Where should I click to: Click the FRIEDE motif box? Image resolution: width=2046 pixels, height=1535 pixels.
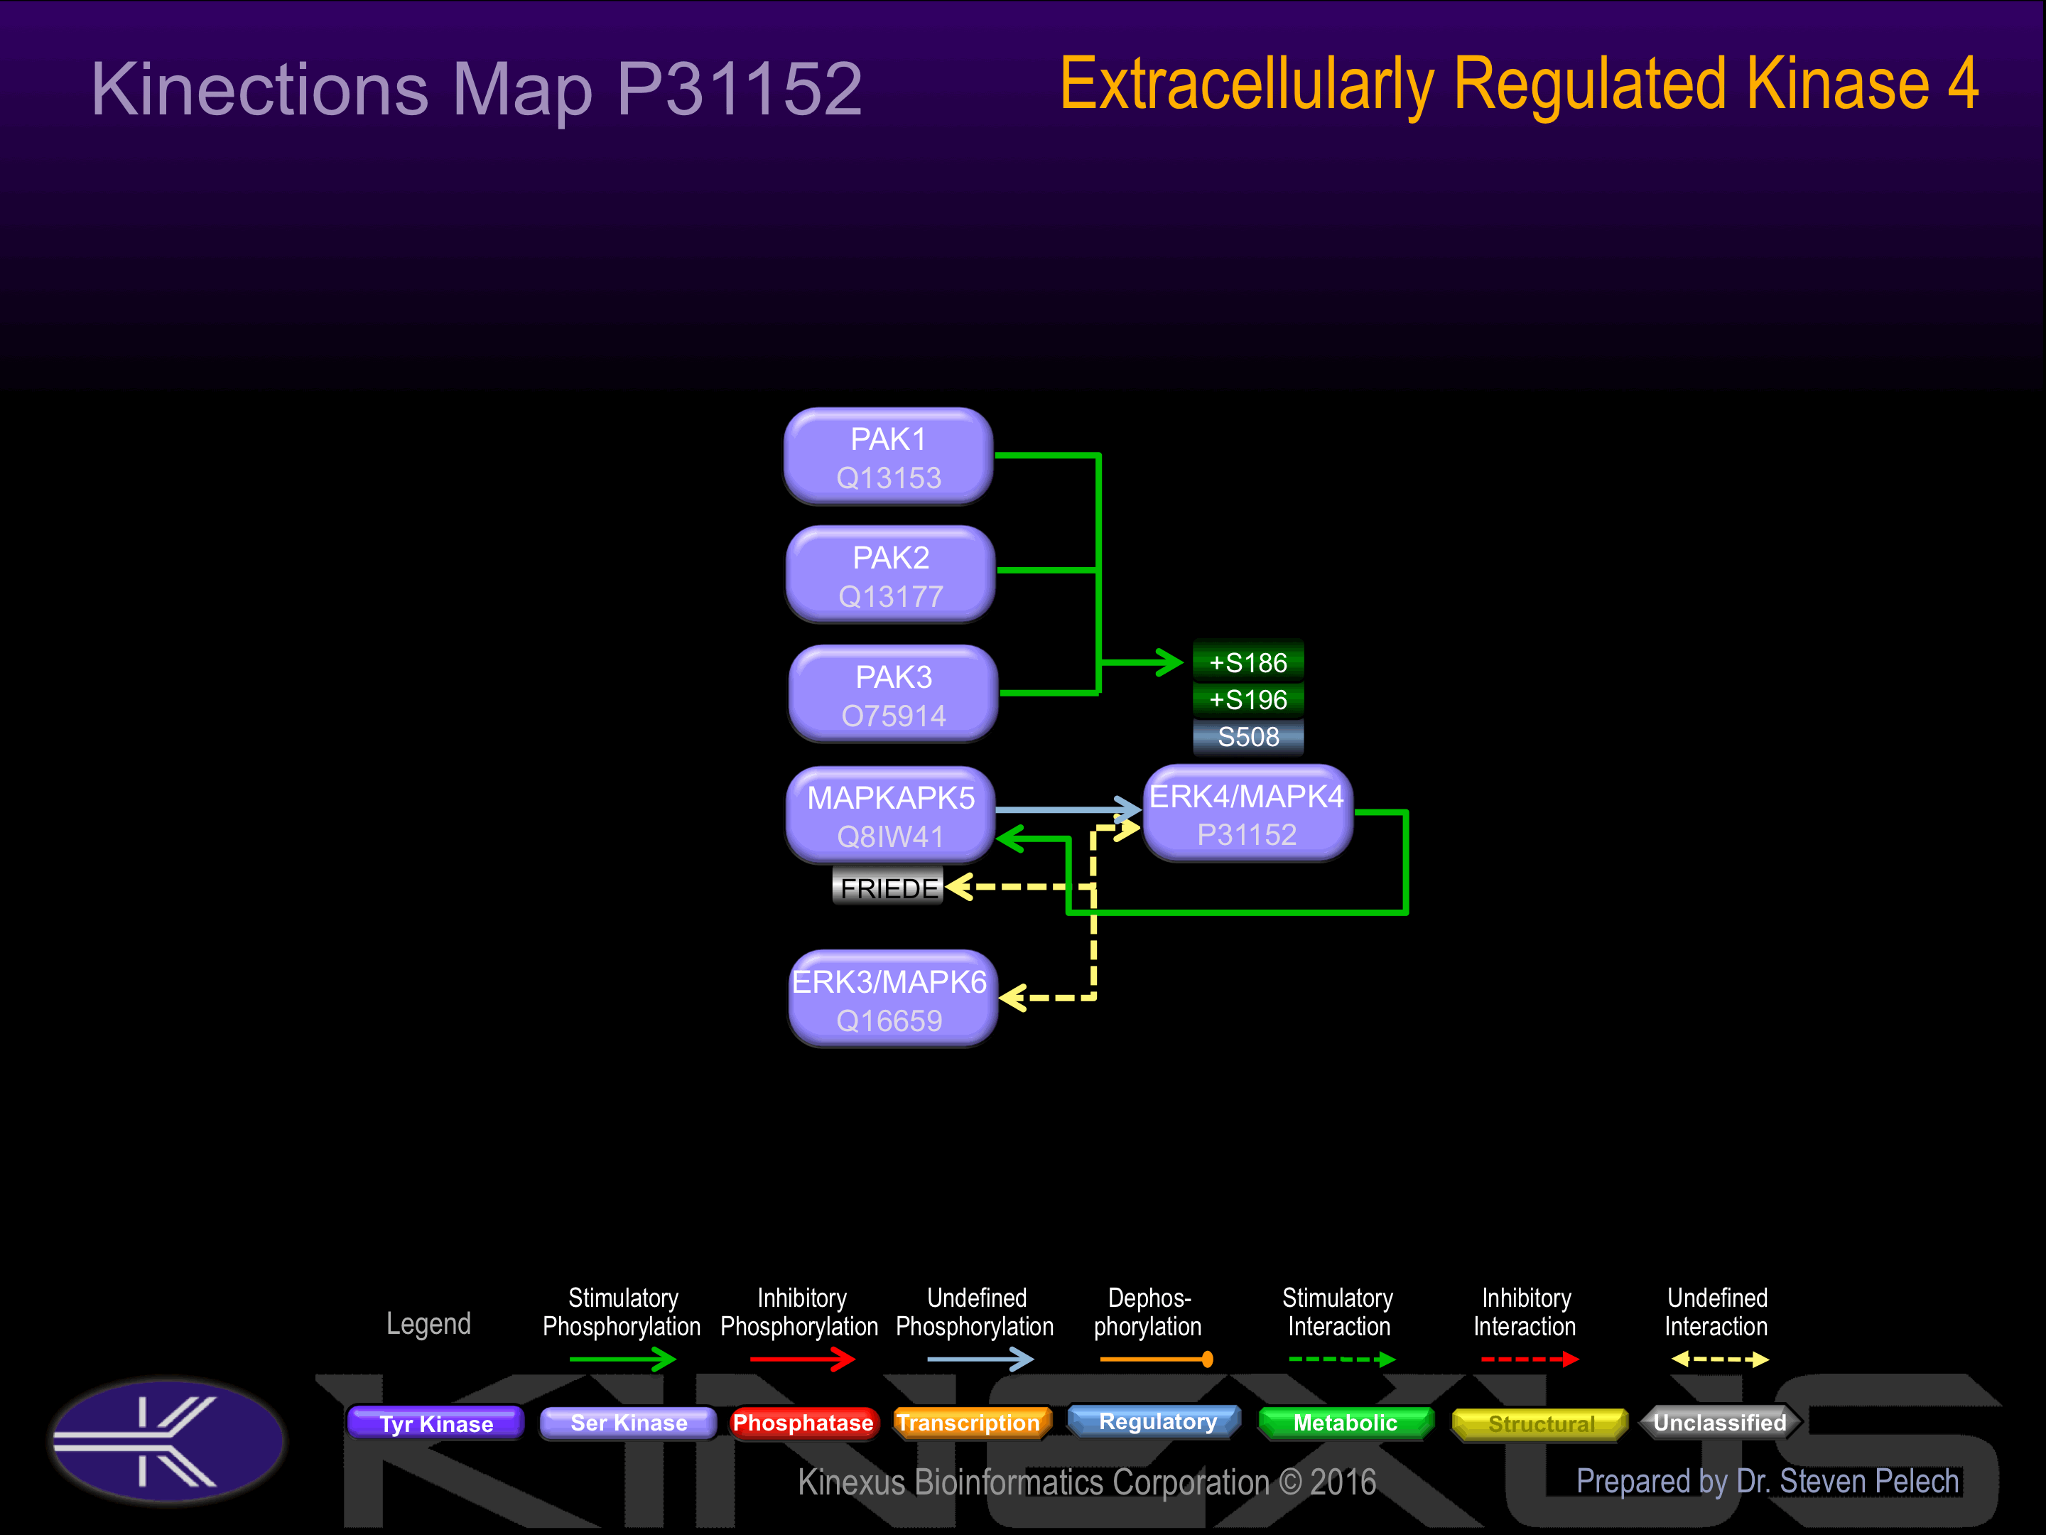(887, 888)
